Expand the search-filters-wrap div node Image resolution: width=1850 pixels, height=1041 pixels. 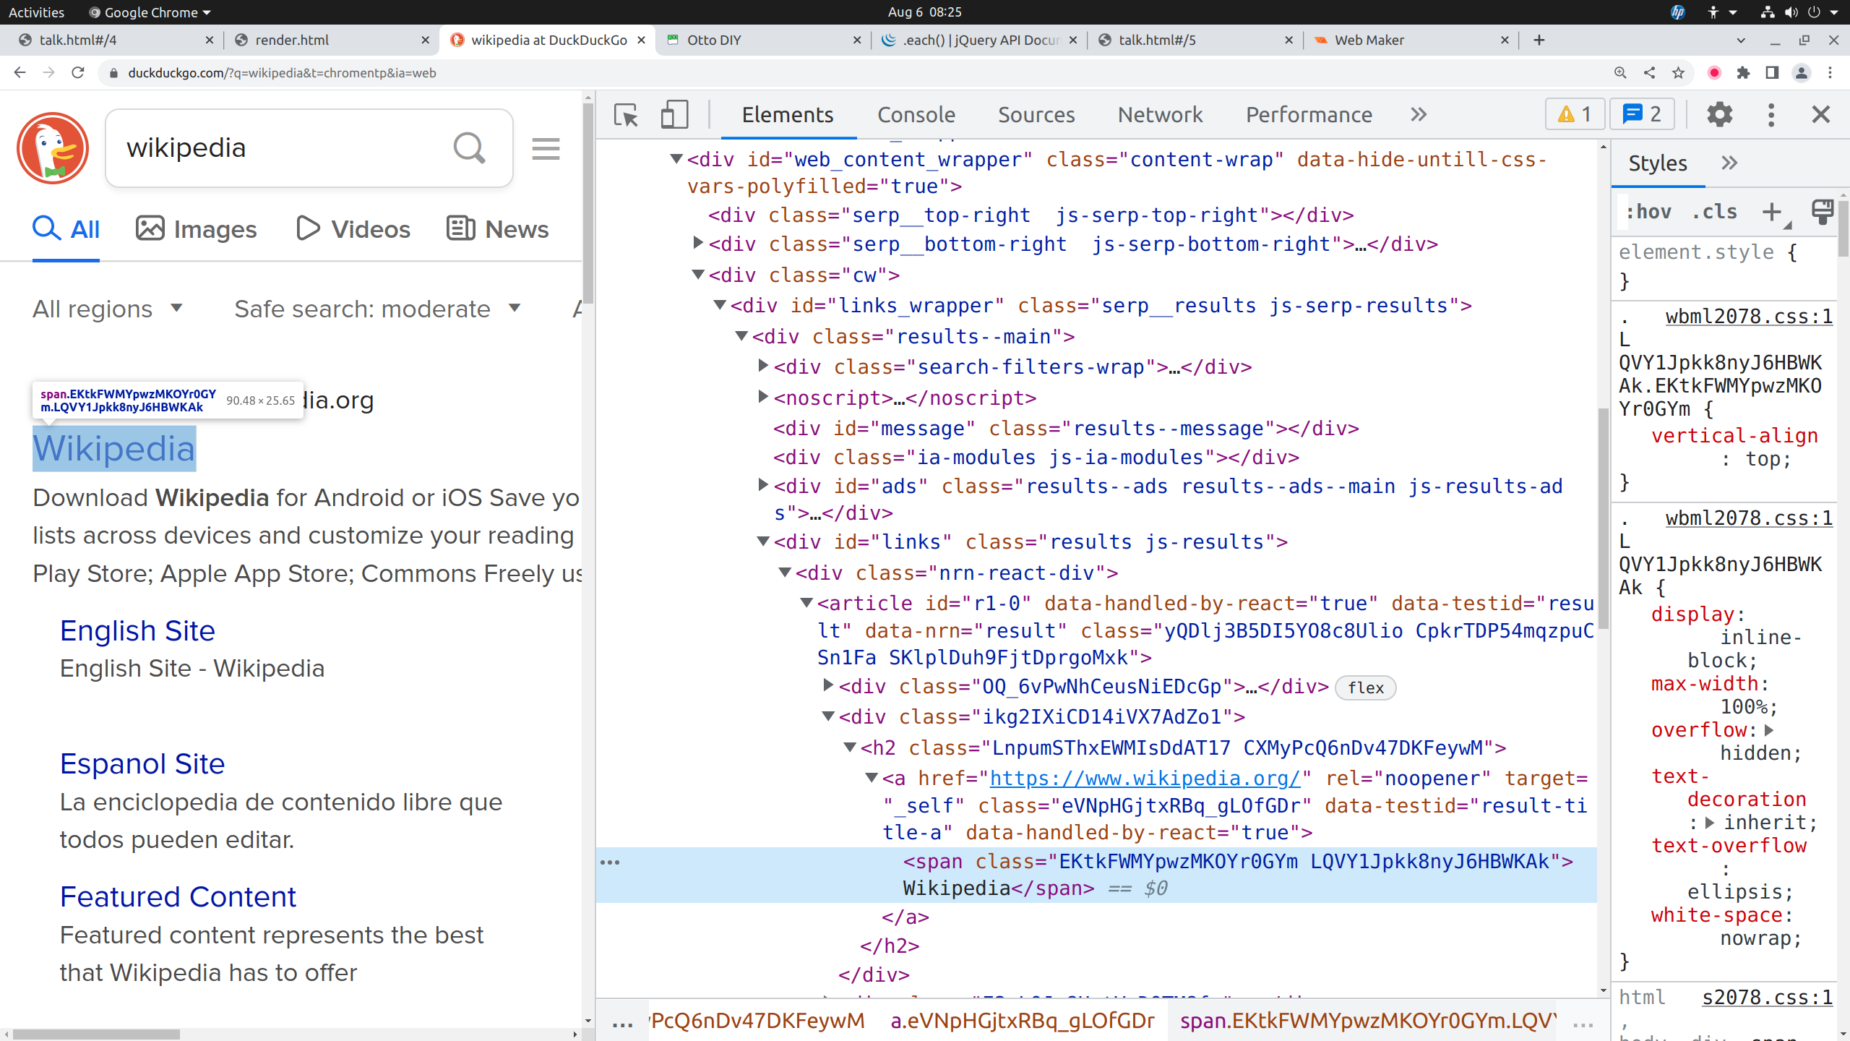tap(763, 367)
